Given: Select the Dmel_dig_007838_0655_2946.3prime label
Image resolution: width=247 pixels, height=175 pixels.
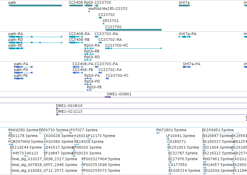Looking at the screenshot, I should point(44,165).
